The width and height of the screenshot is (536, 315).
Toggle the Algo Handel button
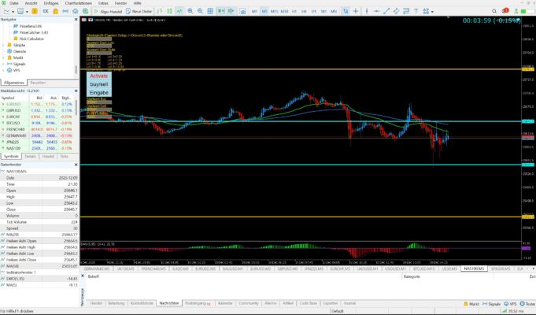[x=108, y=11]
